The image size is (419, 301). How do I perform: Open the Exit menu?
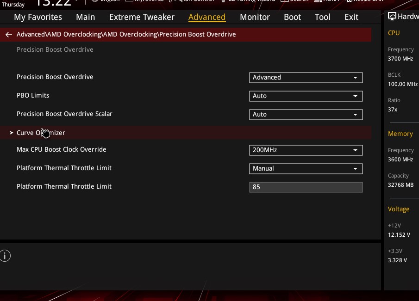[351, 17]
